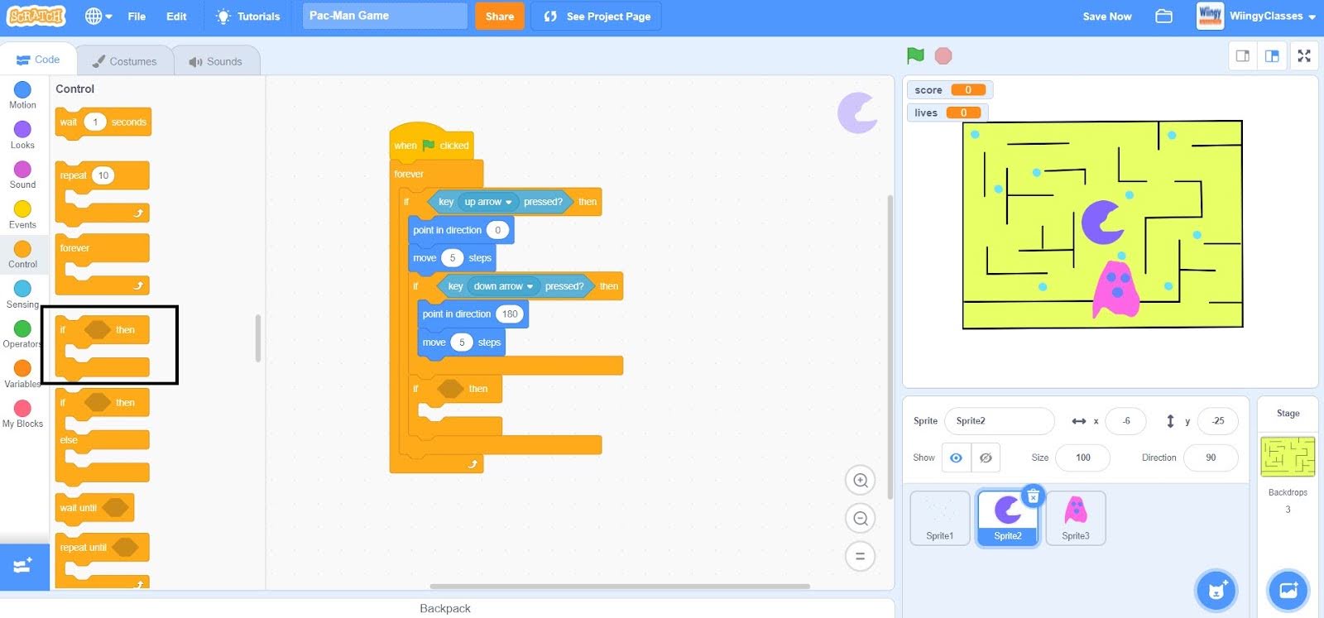Select the Control block category
This screenshot has height=618, width=1324.
(22, 253)
